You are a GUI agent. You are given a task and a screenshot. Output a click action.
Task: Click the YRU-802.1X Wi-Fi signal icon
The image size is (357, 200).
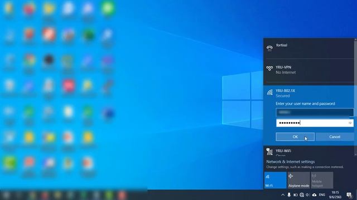pos(270,92)
